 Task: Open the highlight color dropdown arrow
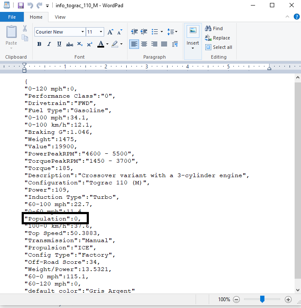point(121,44)
